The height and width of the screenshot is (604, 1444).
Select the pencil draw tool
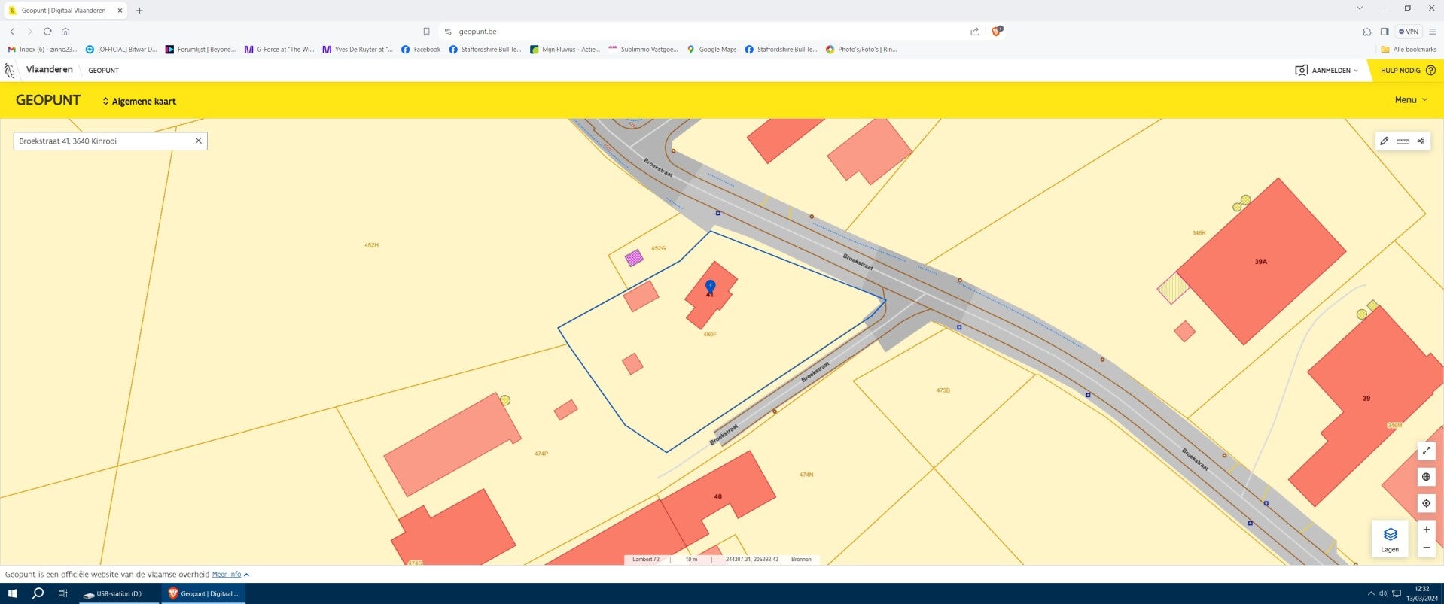click(1384, 141)
